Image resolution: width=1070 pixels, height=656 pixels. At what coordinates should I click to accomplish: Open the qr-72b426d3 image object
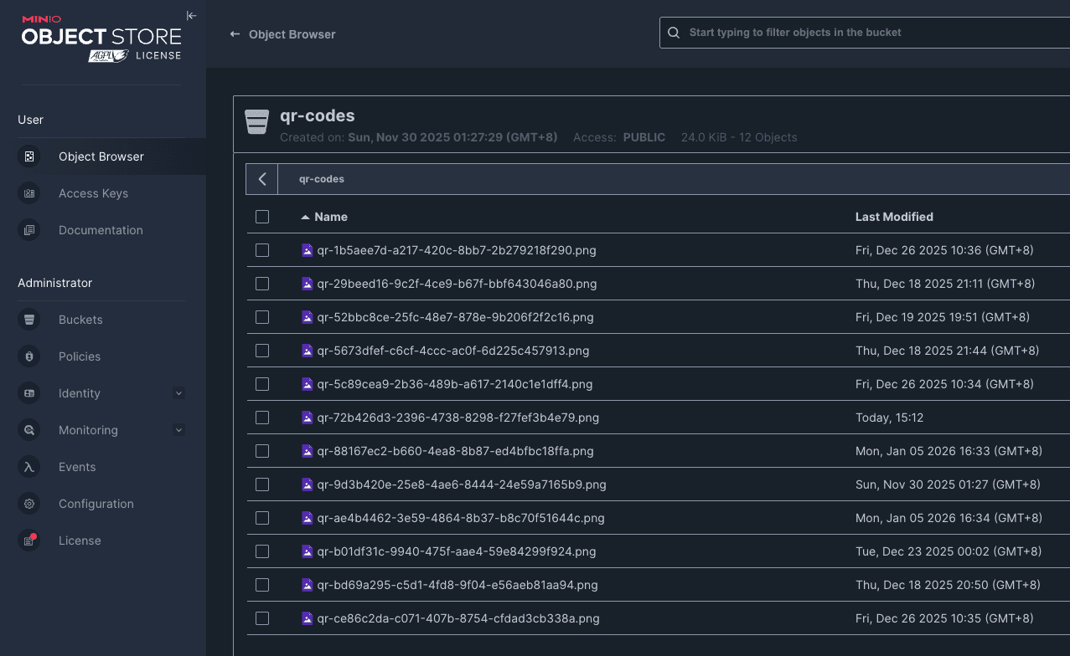click(457, 417)
